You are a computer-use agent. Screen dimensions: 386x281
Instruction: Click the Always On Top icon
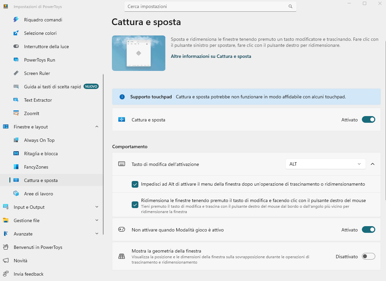pyautogui.click(x=16, y=140)
